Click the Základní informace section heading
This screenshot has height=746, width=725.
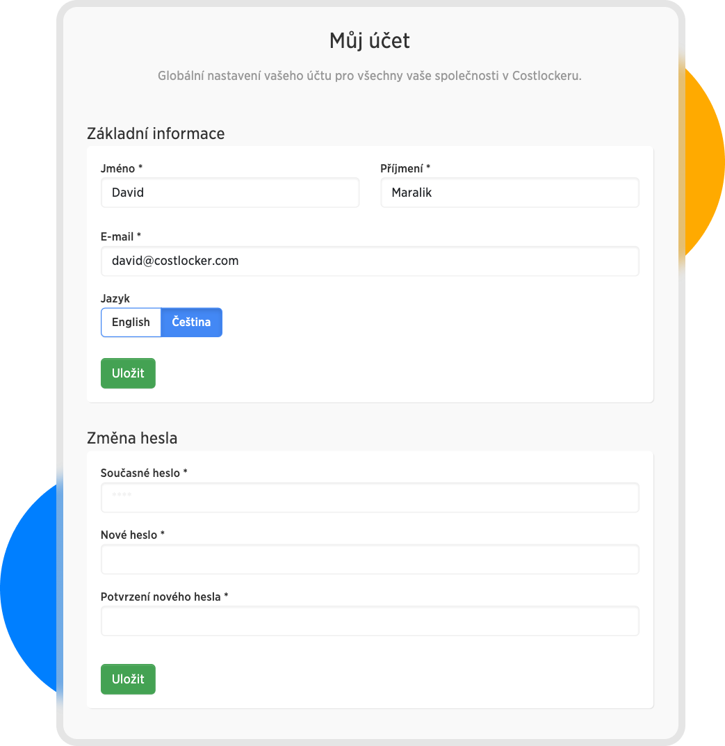pyautogui.click(x=156, y=133)
